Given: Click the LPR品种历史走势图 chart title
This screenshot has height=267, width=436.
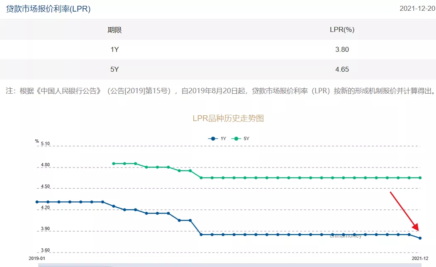Looking at the screenshot, I should tap(228, 118).
